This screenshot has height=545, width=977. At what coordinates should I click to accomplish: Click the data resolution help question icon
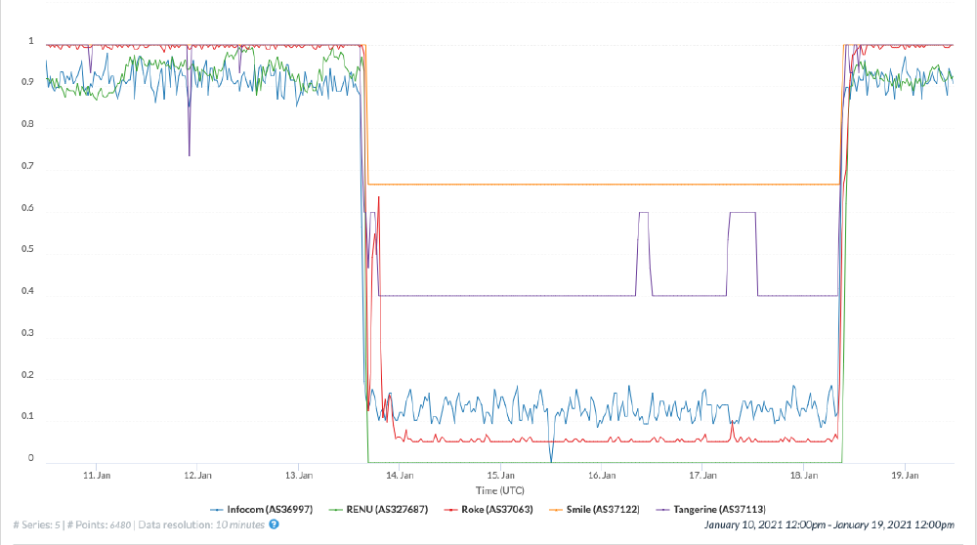[274, 524]
